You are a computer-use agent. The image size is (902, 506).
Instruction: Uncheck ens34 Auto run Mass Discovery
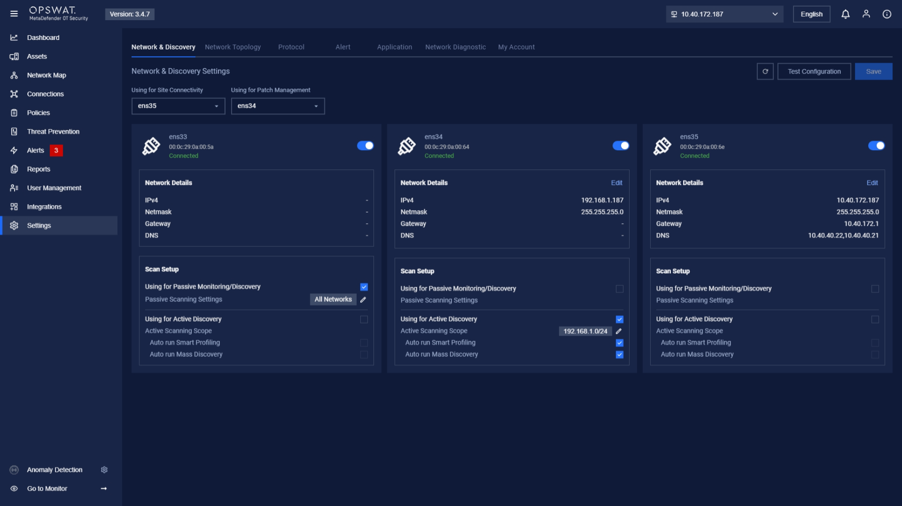(619, 355)
